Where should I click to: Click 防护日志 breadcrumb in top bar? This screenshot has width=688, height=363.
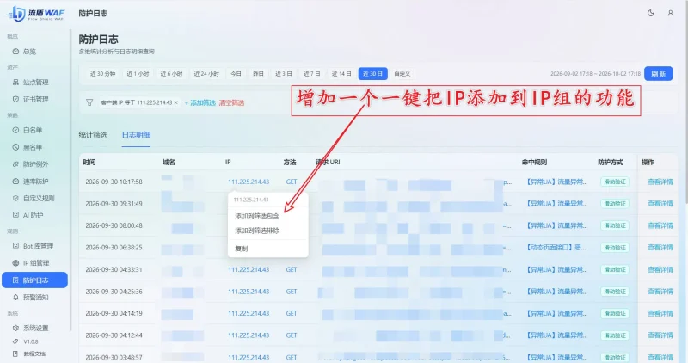pyautogui.click(x=93, y=13)
